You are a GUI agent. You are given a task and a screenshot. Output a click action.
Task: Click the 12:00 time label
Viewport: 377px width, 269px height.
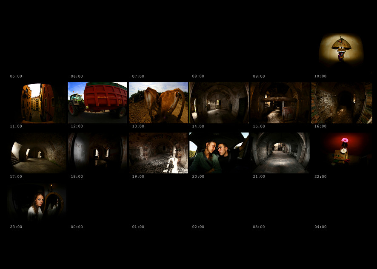(77, 126)
